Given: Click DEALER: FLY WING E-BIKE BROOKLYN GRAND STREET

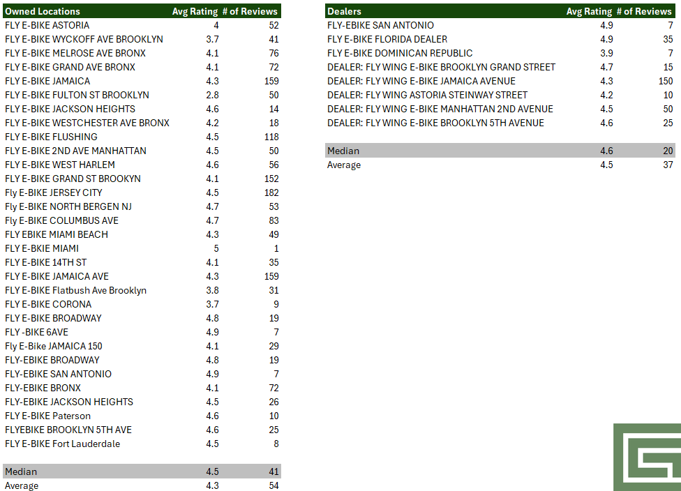Looking at the screenshot, I should 441,67.
